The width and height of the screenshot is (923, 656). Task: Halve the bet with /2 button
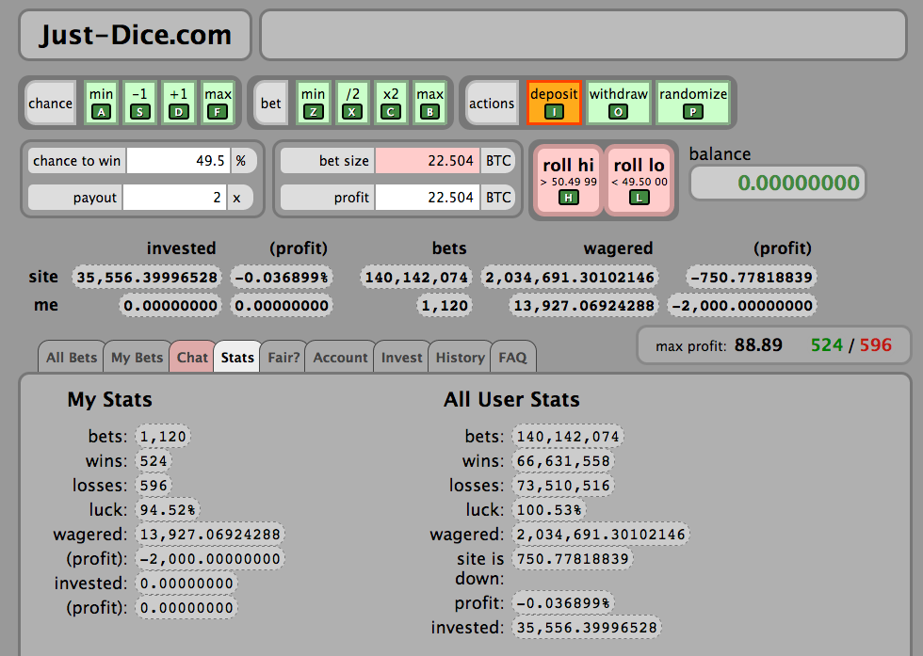(x=352, y=103)
